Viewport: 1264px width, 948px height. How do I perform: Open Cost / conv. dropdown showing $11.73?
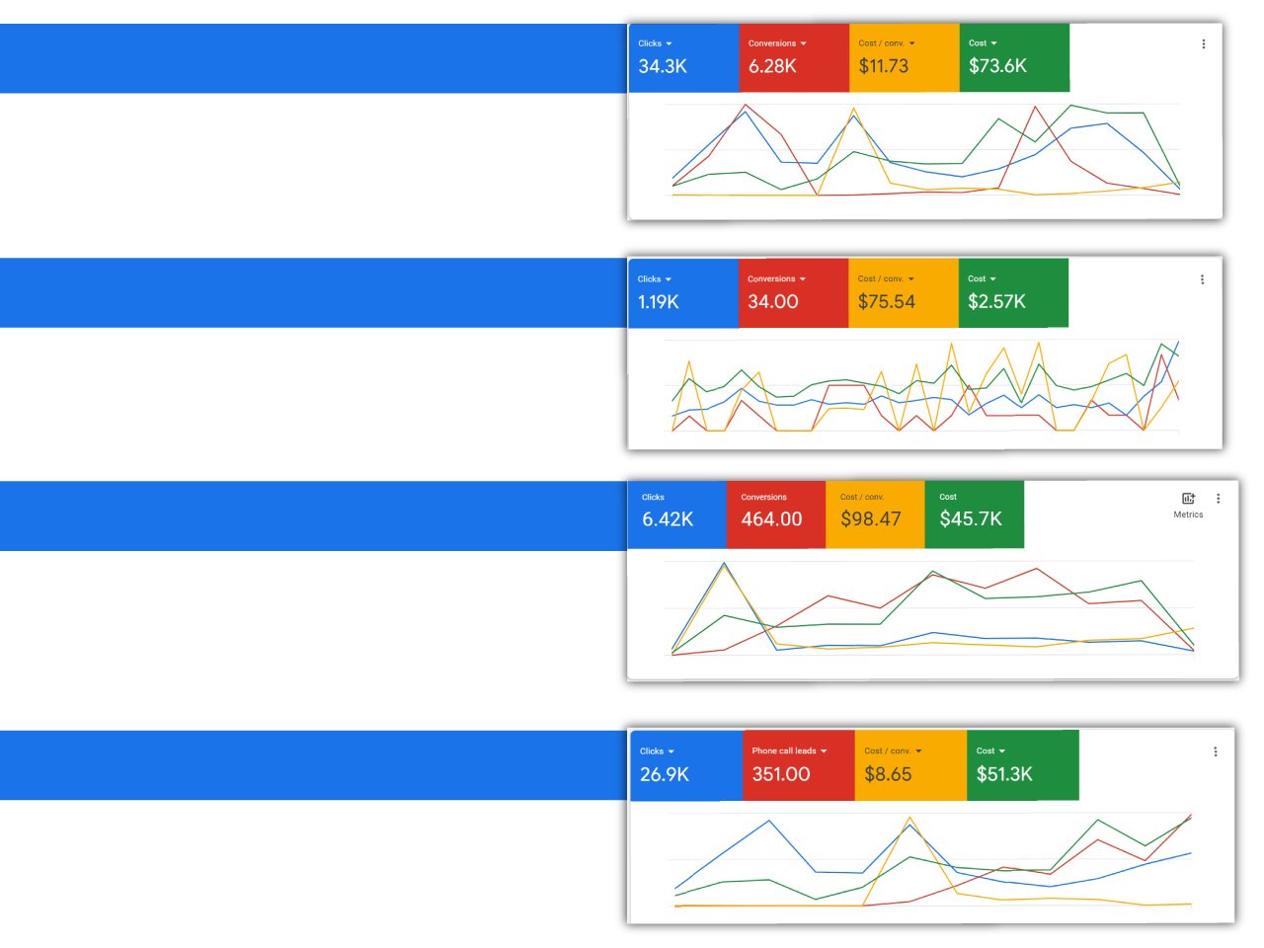[887, 43]
